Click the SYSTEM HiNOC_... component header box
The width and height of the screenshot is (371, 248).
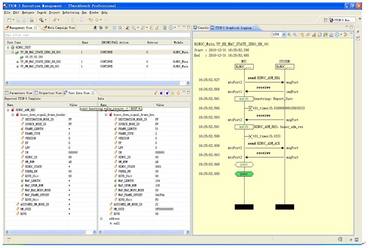point(285,67)
